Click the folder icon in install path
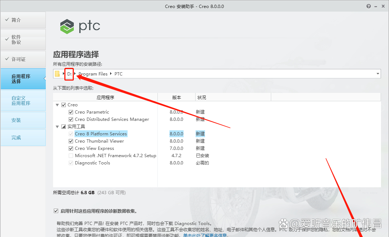Screen dimensions: 389x237 click(x=57, y=74)
